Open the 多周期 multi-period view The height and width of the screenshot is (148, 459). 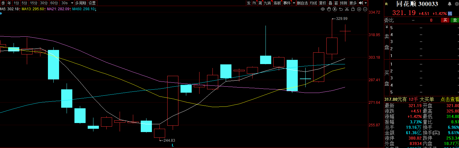[x=80, y=3]
